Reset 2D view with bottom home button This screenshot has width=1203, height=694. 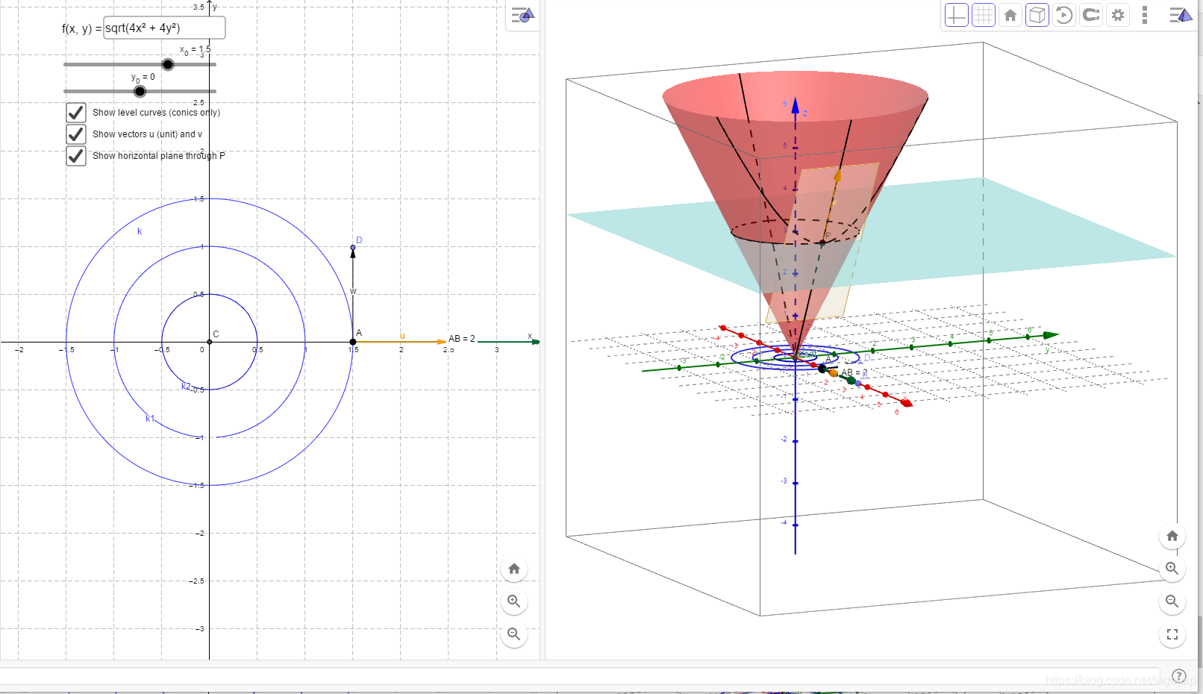pos(514,569)
